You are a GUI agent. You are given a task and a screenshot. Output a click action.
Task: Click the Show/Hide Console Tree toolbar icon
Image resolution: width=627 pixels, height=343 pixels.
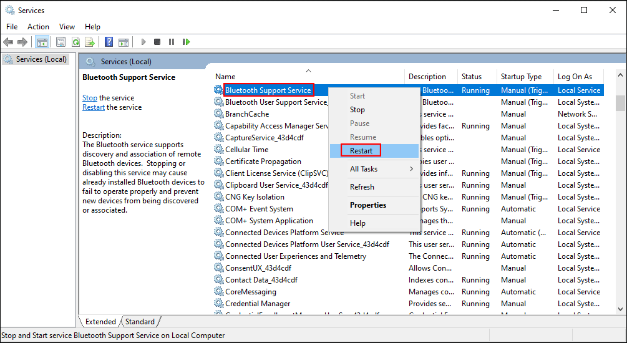42,42
